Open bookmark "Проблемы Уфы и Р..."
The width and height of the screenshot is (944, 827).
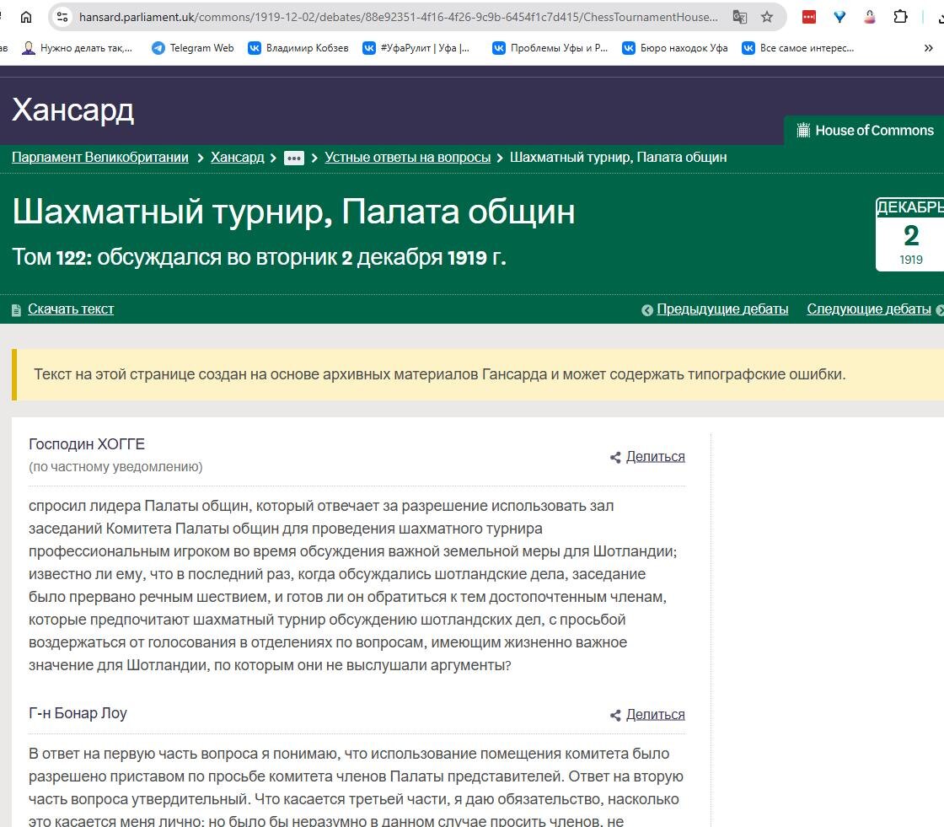[550, 47]
